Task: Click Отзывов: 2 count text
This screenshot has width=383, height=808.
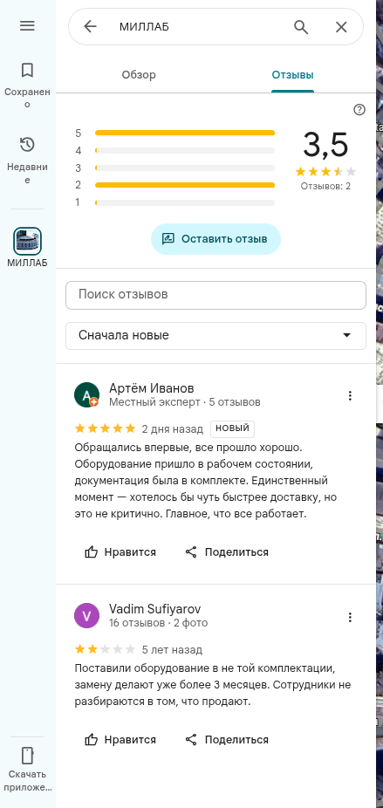Action: pyautogui.click(x=325, y=186)
